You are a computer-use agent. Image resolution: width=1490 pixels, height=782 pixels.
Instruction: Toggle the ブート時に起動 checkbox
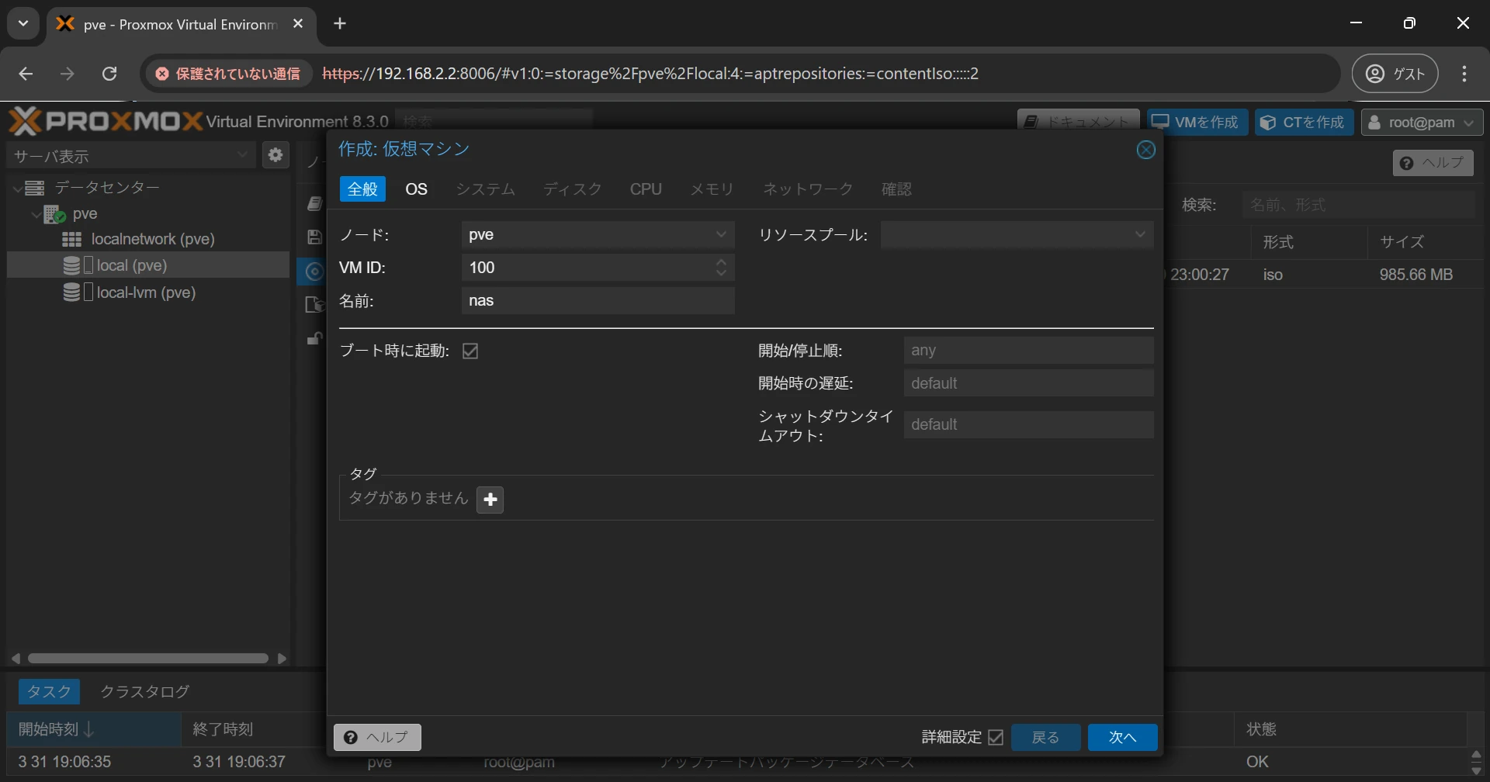pyautogui.click(x=470, y=351)
